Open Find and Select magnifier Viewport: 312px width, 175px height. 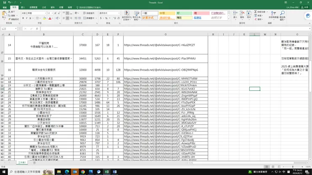click(x=282, y=15)
